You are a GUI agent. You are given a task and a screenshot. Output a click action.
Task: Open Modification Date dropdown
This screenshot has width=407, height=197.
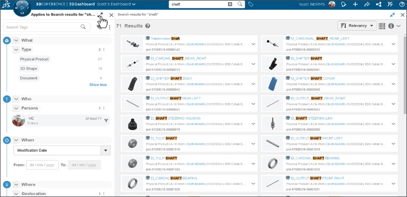coord(106,150)
